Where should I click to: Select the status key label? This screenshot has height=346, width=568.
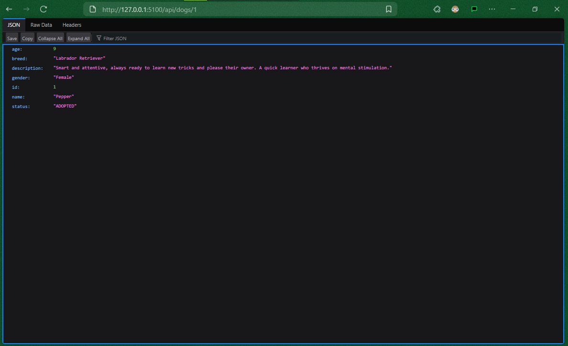pyautogui.click(x=21, y=107)
